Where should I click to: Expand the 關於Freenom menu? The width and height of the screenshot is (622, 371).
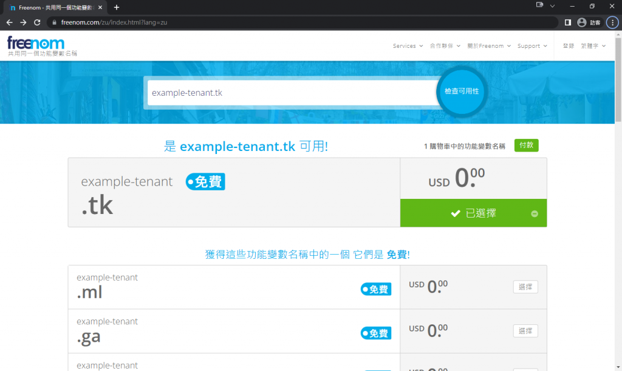(489, 46)
